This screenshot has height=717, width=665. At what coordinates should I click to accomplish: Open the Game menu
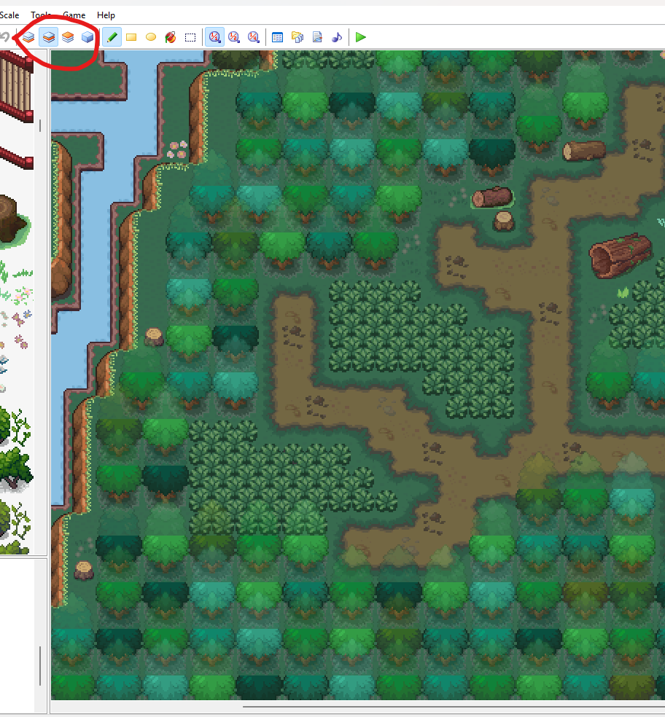pyautogui.click(x=74, y=15)
